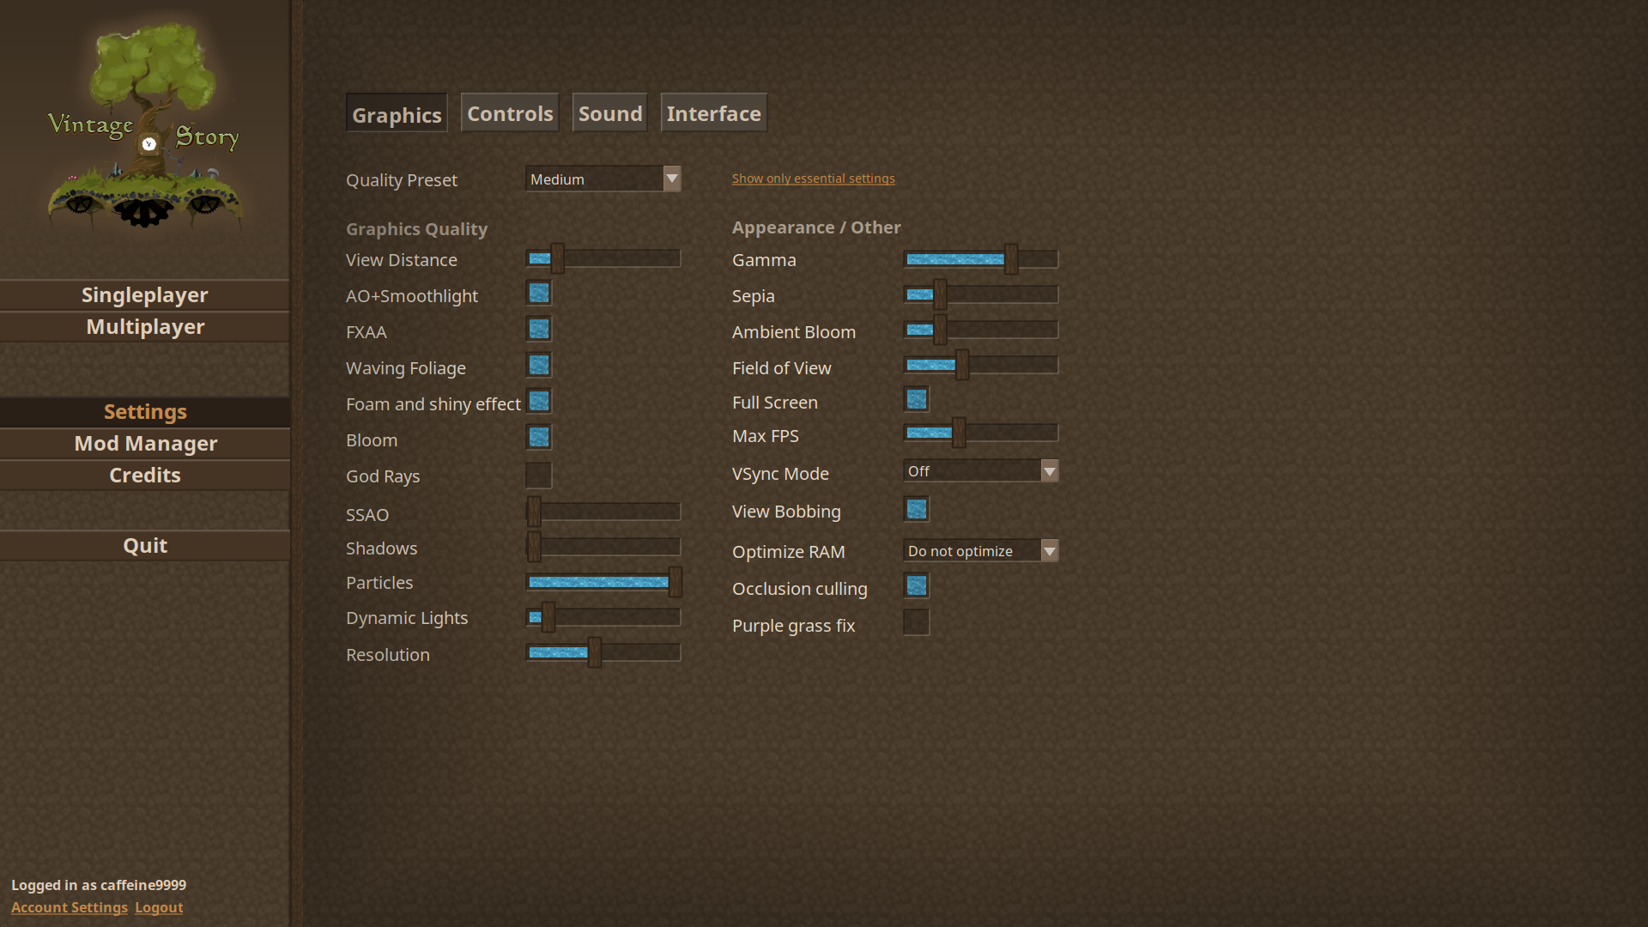The width and height of the screenshot is (1648, 927).
Task: Open the Optimize RAM dropdown
Action: click(x=981, y=551)
